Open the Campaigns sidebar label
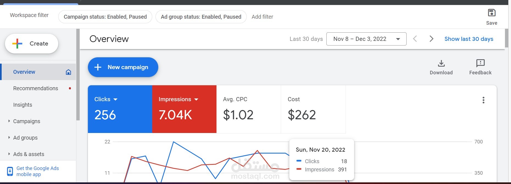Screen dimensions: 511x184 [x=27, y=121]
